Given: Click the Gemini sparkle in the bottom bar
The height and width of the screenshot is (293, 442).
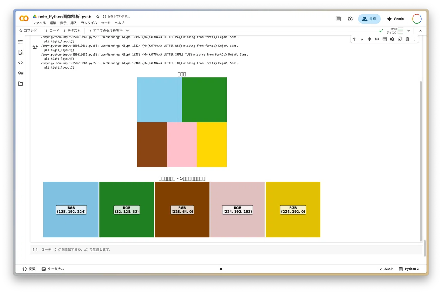Looking at the screenshot, I should [x=221, y=269].
